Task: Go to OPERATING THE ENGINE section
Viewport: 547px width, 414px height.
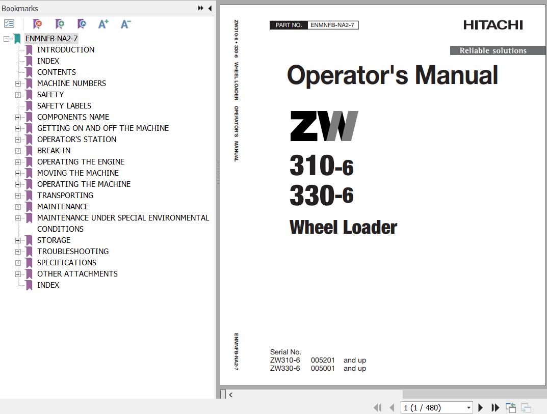Action: pyautogui.click(x=81, y=162)
